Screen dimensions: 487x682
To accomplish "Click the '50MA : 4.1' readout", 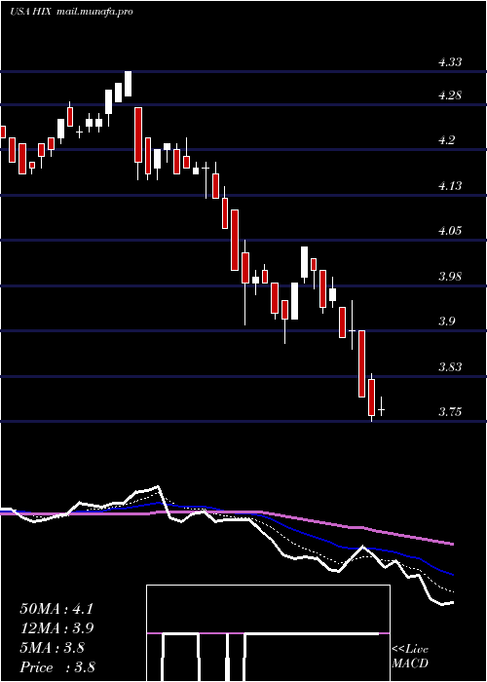I will point(56,609).
